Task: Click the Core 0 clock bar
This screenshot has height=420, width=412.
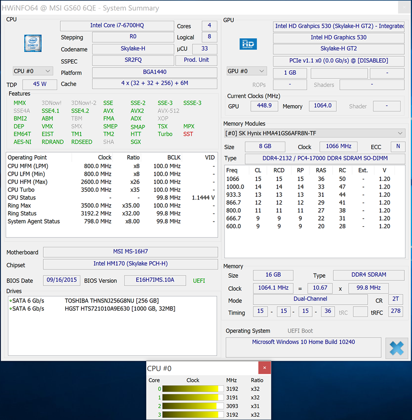Action: click(193, 389)
